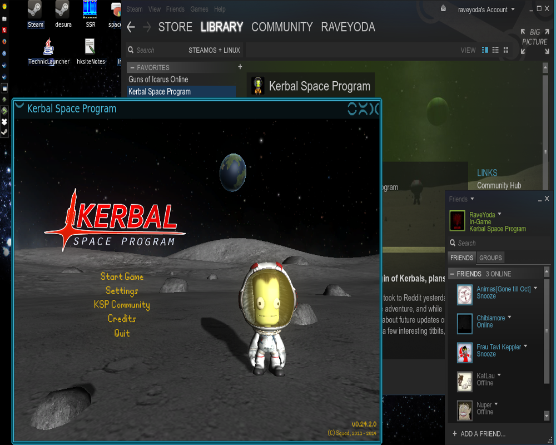Click the Steam back arrow
556x445 pixels.
coord(131,27)
